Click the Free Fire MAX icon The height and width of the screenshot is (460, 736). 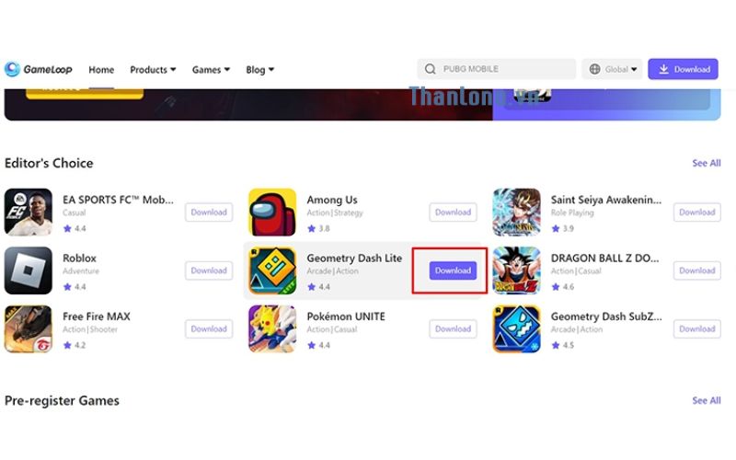coord(29,328)
